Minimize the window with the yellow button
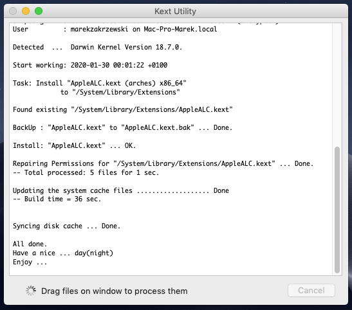 coord(26,11)
